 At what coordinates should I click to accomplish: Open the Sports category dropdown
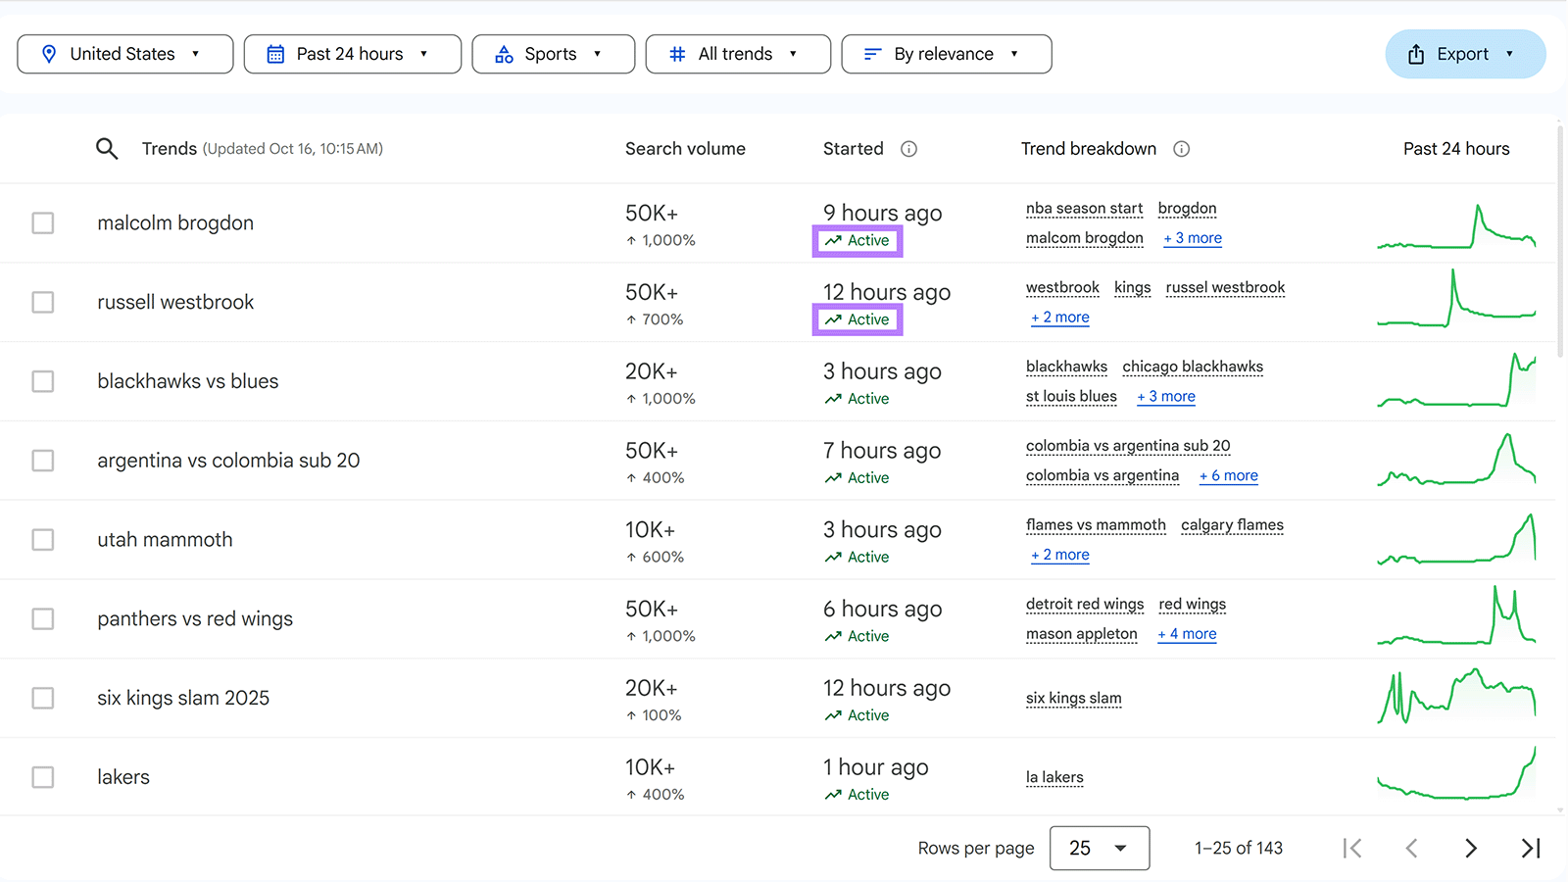point(553,54)
